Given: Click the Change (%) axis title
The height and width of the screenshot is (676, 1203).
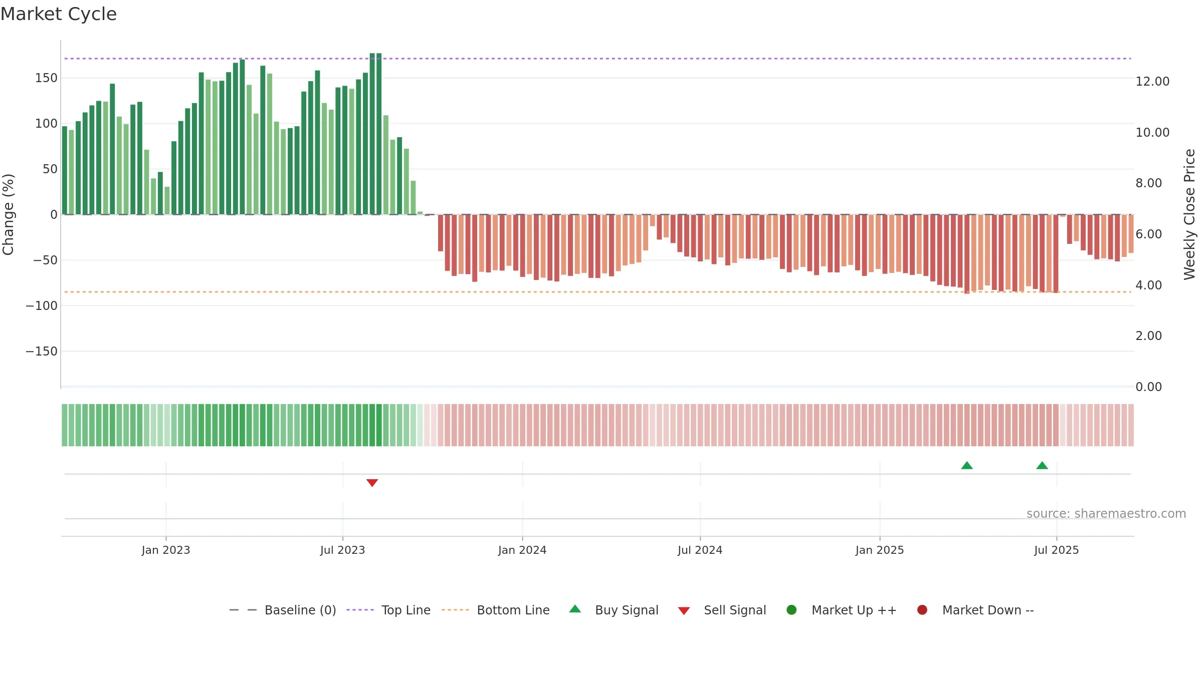Looking at the screenshot, I should coord(9,214).
